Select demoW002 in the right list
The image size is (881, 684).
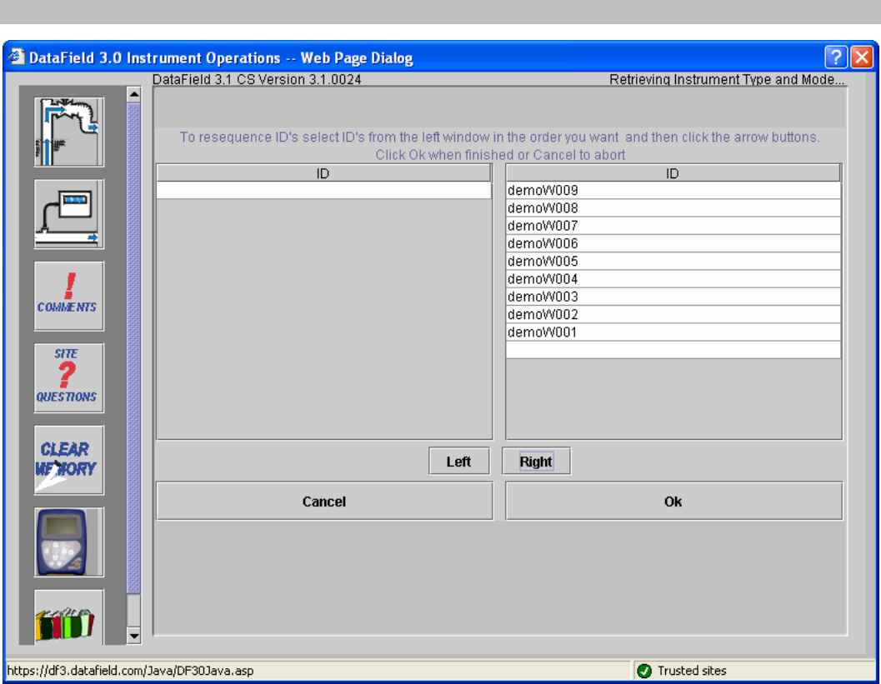coord(673,314)
